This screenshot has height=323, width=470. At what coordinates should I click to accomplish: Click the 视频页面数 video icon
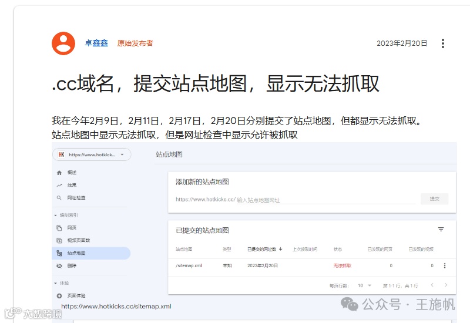click(59, 240)
